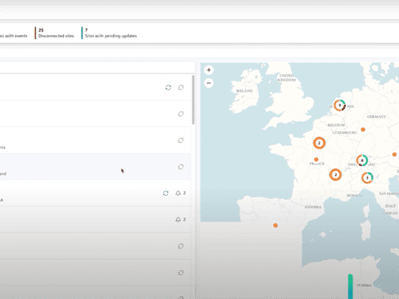Viewport: 399px width, 299px height.
Task: Open the bell notifications in the row ending 'A'
Action: pos(180,193)
